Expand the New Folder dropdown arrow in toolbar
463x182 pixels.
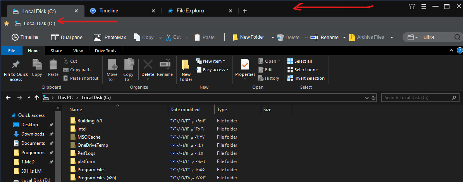point(273,38)
